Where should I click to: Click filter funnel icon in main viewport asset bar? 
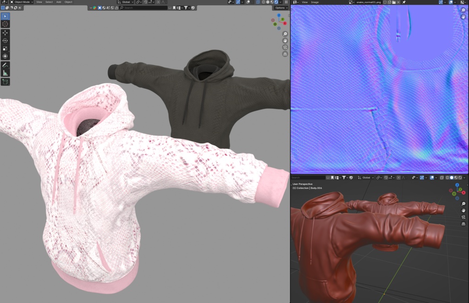click(186, 8)
